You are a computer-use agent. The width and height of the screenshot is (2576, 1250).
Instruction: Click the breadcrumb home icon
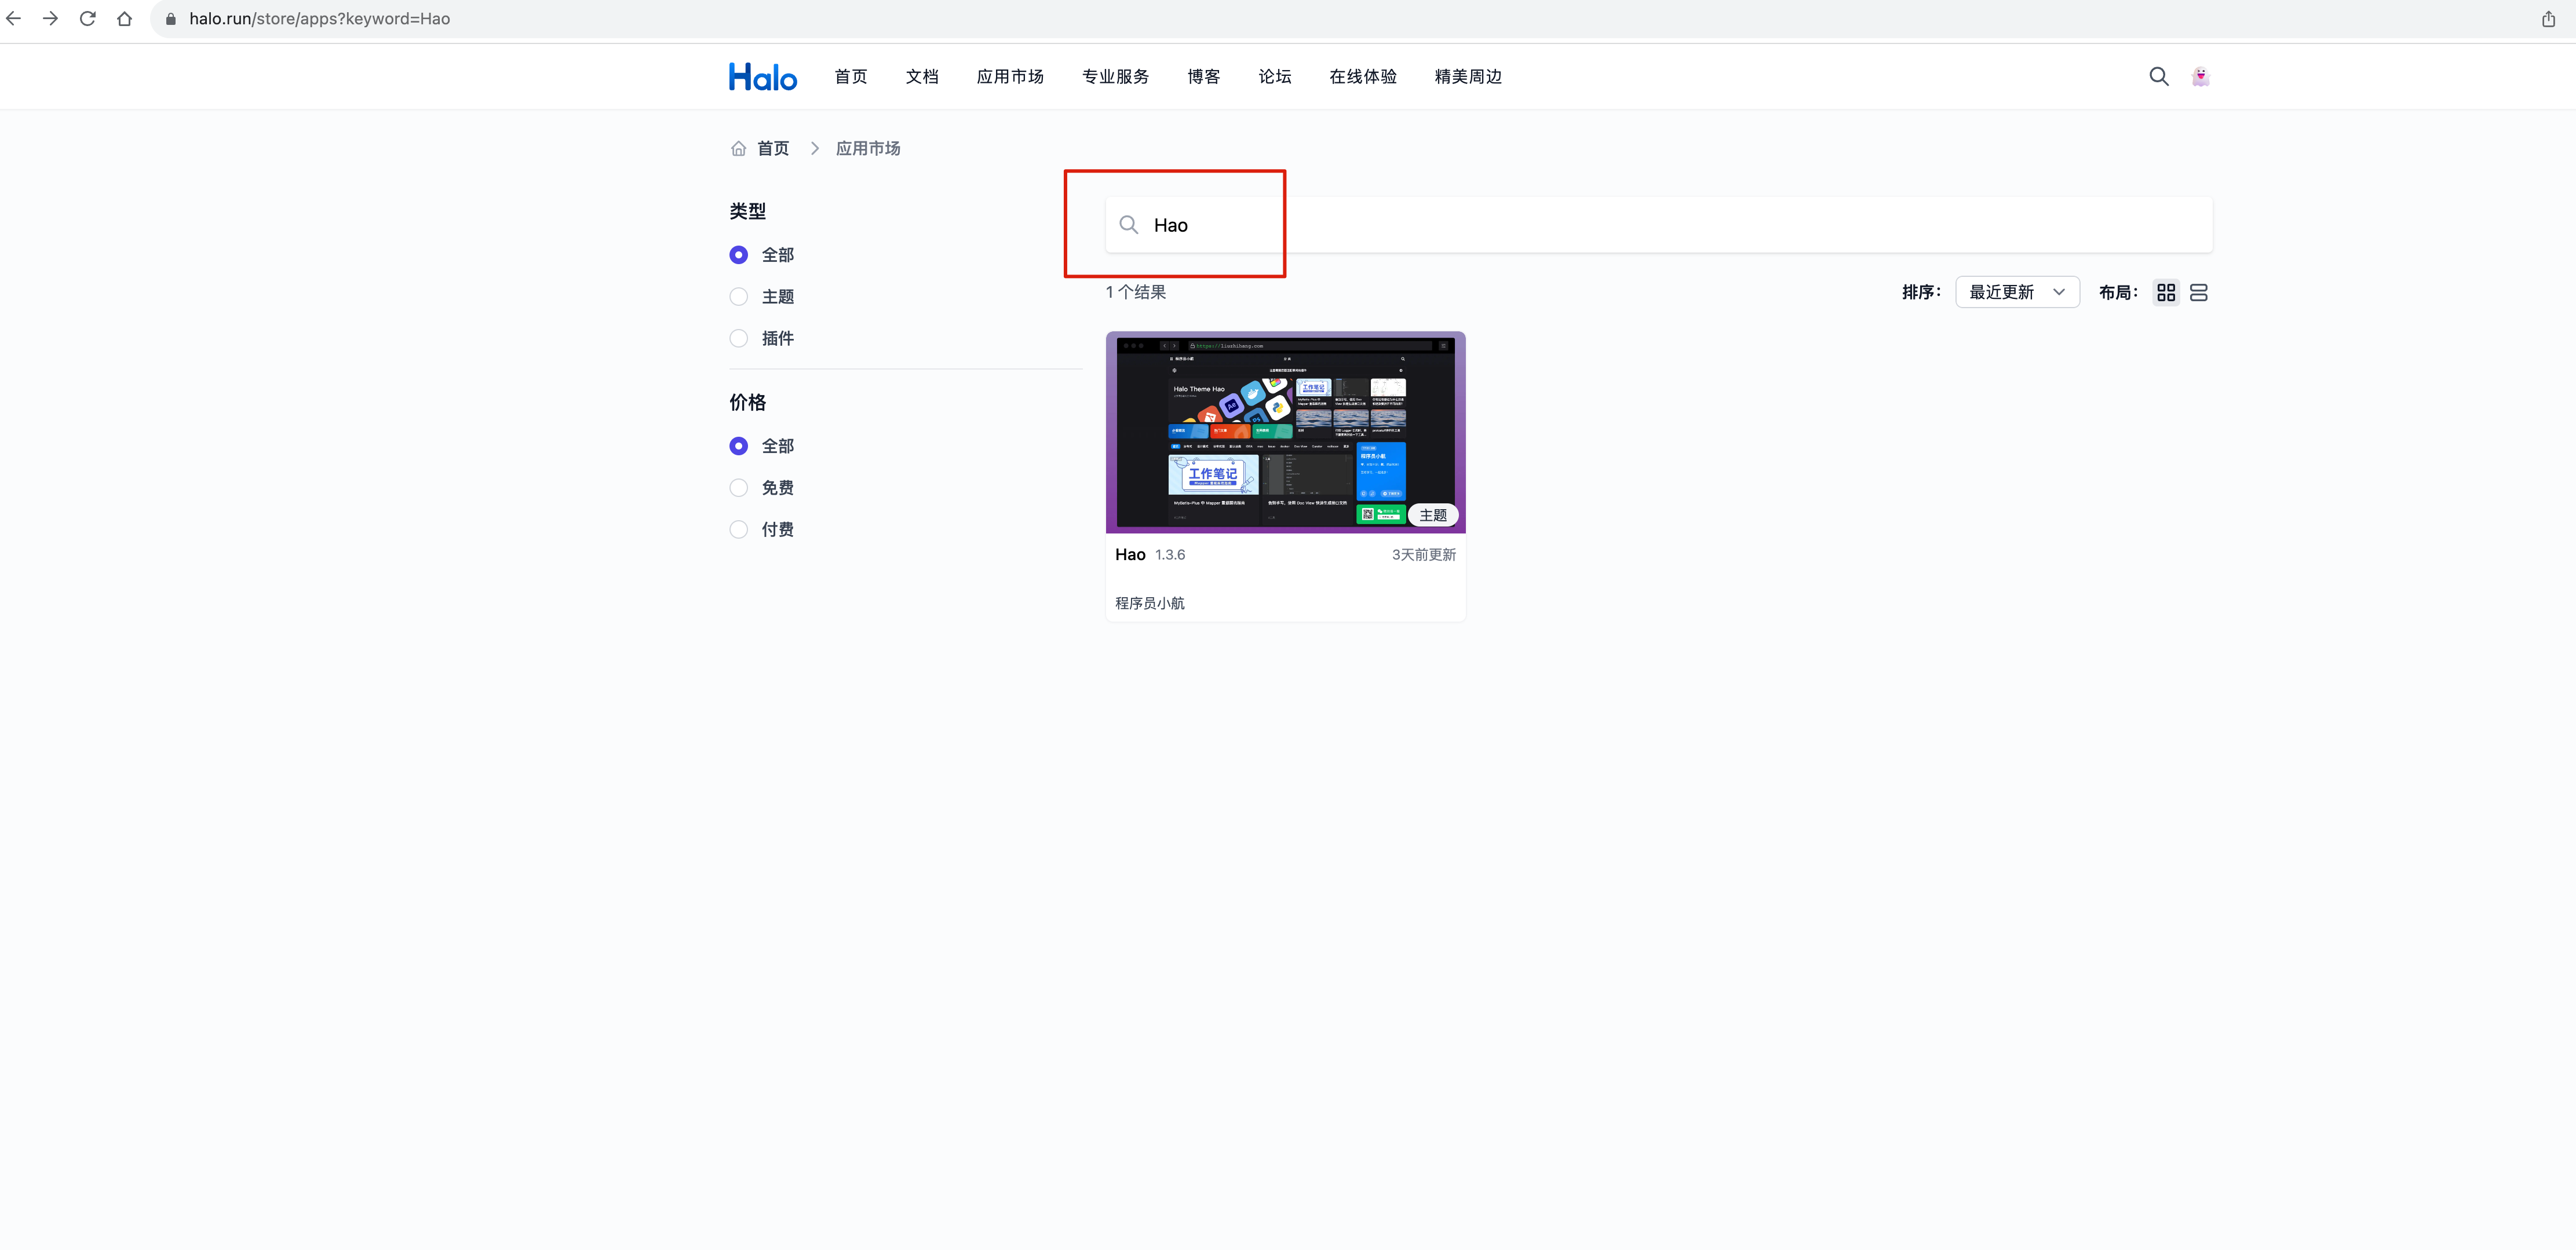click(738, 148)
